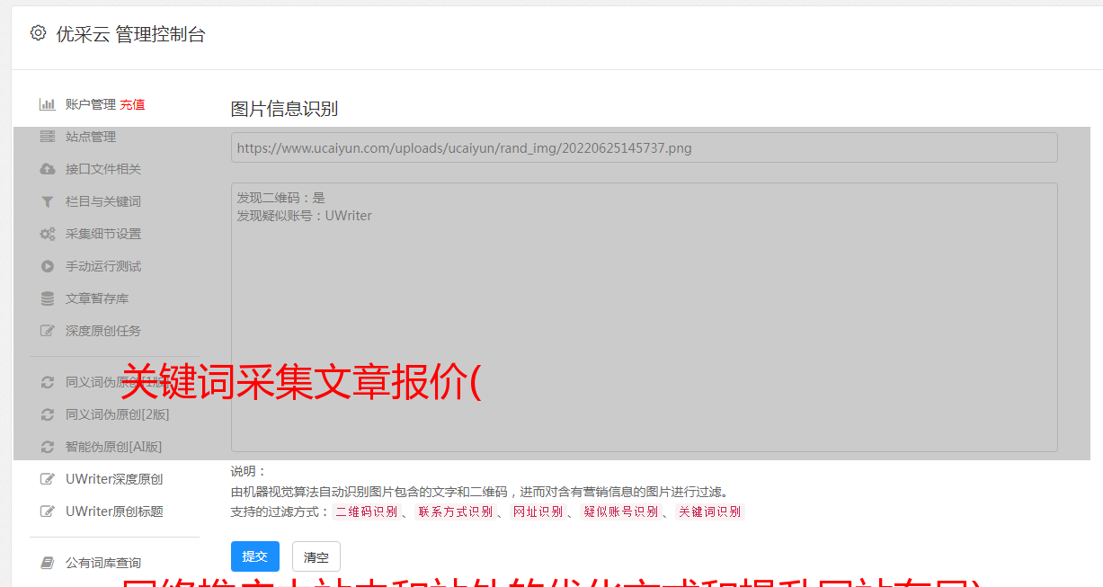Open 文章暂存库 in the sidebar
Screen dimensions: 1103x587
click(97, 298)
